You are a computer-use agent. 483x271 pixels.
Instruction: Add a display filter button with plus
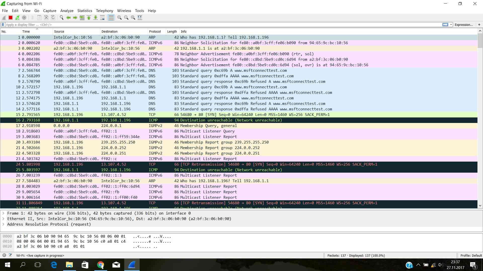479,25
